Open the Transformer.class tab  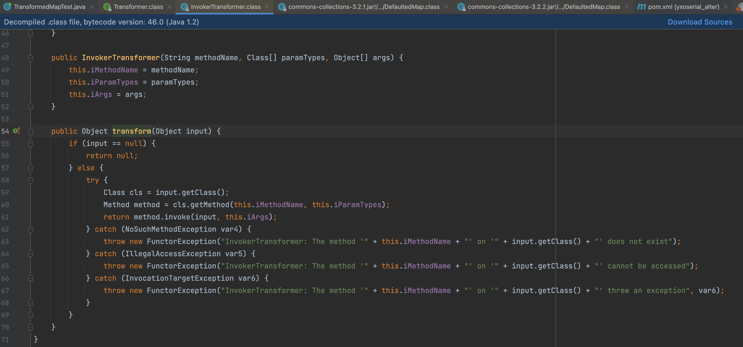tap(138, 7)
